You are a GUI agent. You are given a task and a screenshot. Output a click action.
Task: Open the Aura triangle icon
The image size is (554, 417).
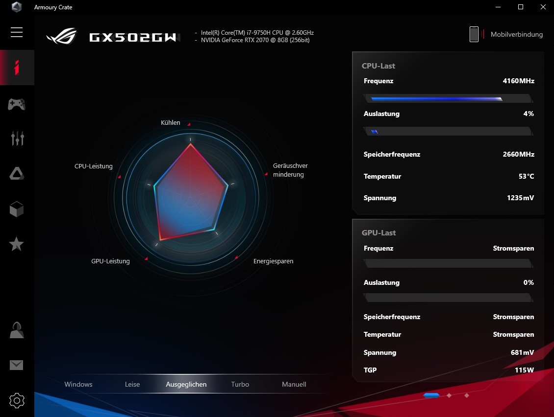coord(17,173)
